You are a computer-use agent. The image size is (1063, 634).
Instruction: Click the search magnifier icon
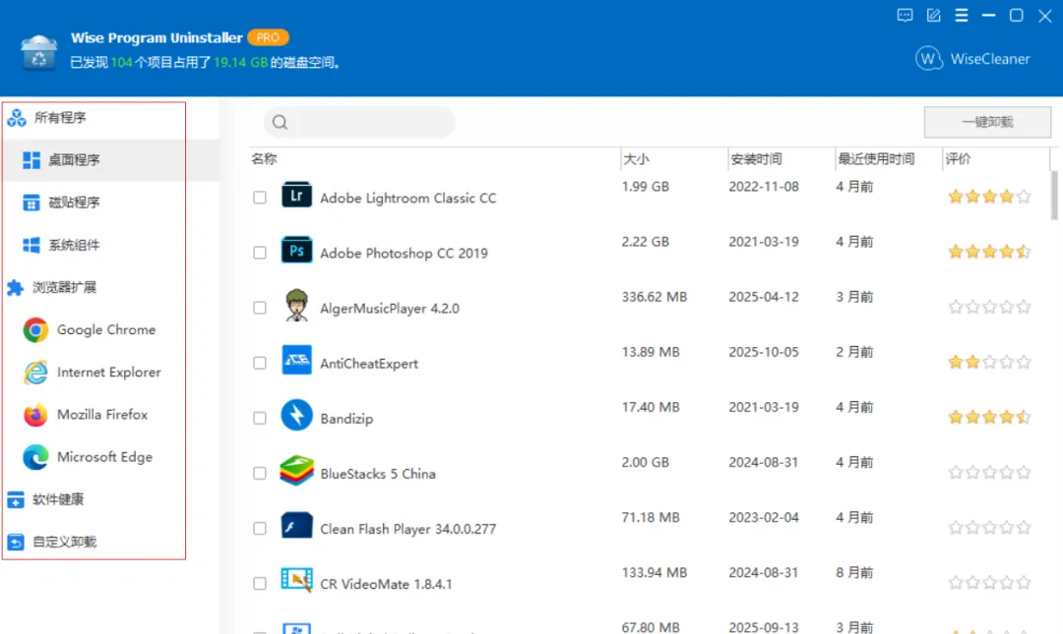280,123
